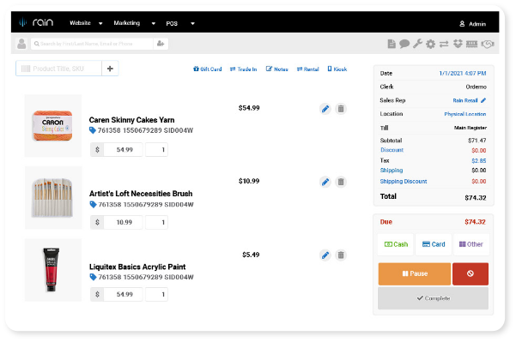Delete the Artist's Loft Brush line

tap(341, 182)
